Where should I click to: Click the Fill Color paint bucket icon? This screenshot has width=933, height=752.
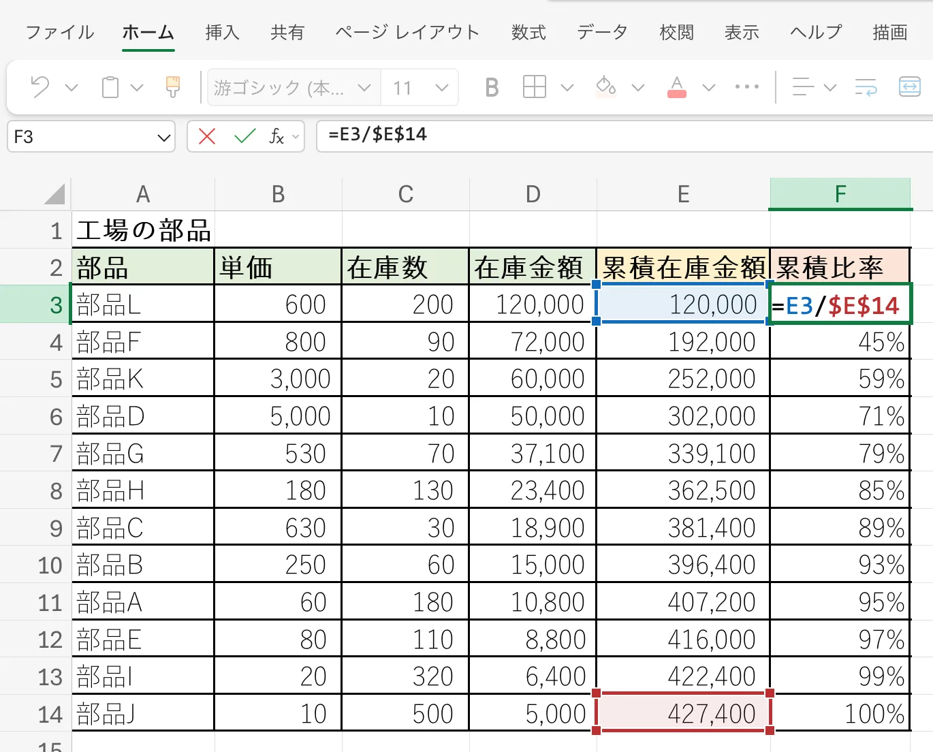pos(605,87)
